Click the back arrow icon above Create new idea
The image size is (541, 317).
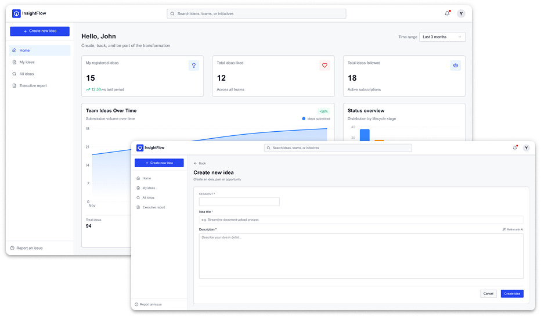pyautogui.click(x=195, y=164)
